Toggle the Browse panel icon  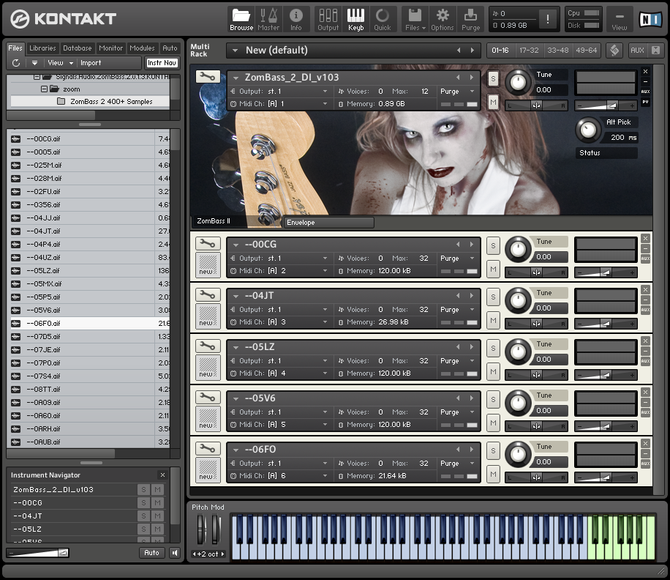click(241, 20)
